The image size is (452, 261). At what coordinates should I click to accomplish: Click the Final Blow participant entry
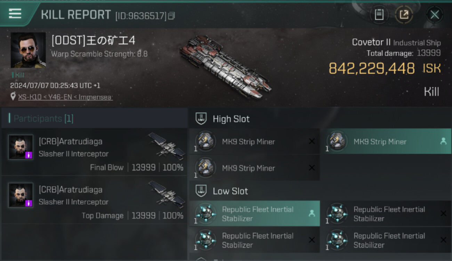pos(95,154)
